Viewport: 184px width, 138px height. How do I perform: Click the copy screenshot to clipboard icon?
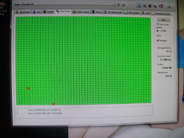144,5
